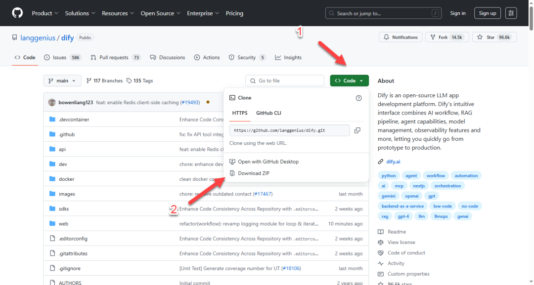Select the GitHub CLI clone tab
Screen dimensions: 534x285
pyautogui.click(x=268, y=113)
